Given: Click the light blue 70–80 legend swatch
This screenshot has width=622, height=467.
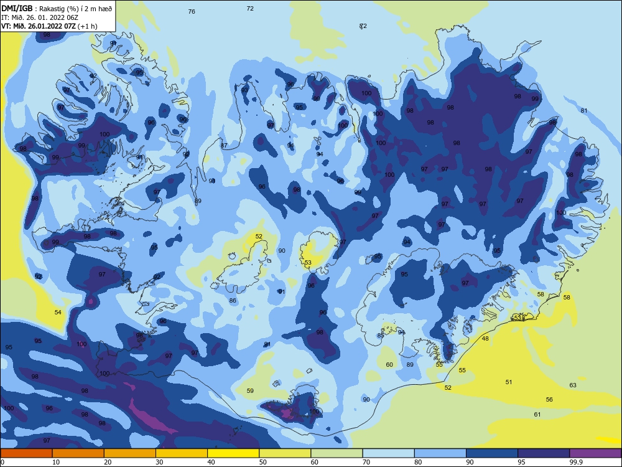Looking at the screenshot, I should 388,453.
